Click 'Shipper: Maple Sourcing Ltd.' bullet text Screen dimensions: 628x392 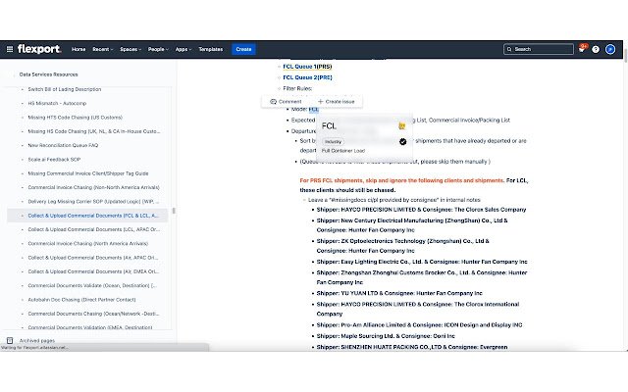tap(386, 336)
